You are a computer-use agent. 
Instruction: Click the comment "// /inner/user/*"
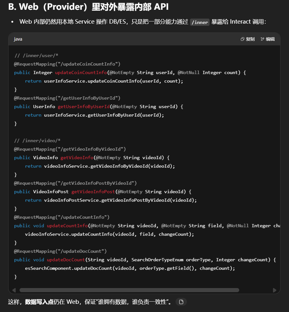[36, 55]
